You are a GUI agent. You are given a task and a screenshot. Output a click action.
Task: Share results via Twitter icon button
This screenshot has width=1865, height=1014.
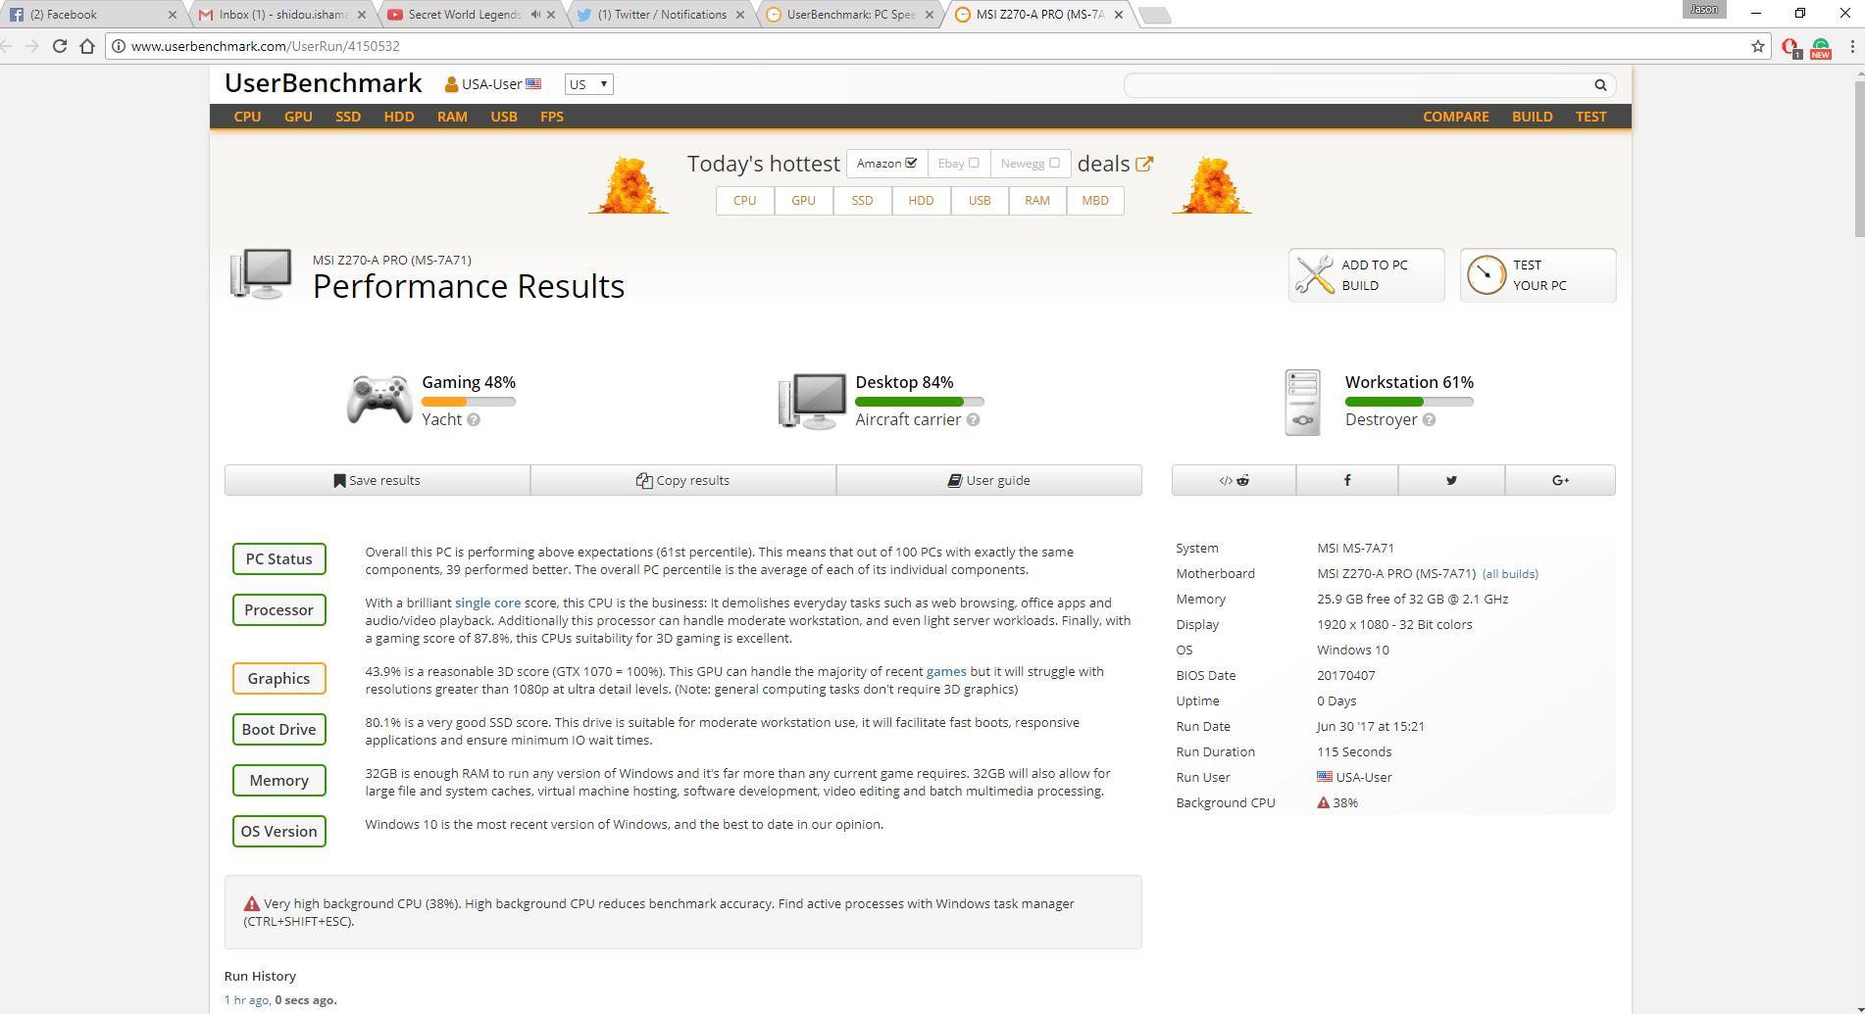[x=1451, y=480]
